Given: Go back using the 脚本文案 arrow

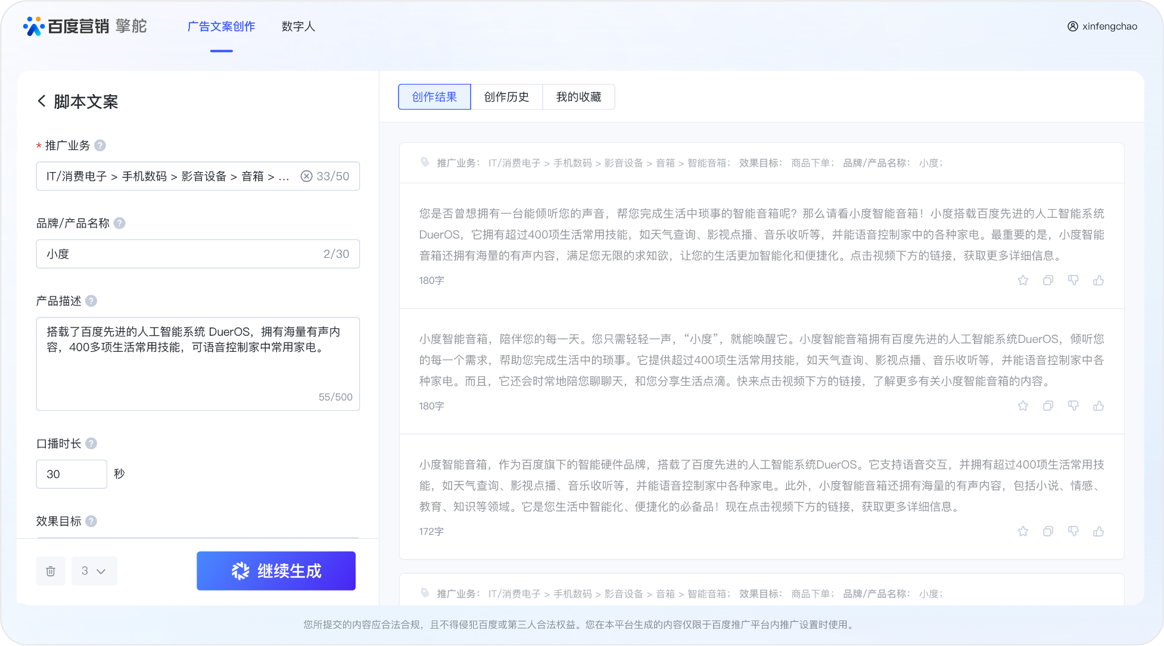Looking at the screenshot, I should click(42, 101).
